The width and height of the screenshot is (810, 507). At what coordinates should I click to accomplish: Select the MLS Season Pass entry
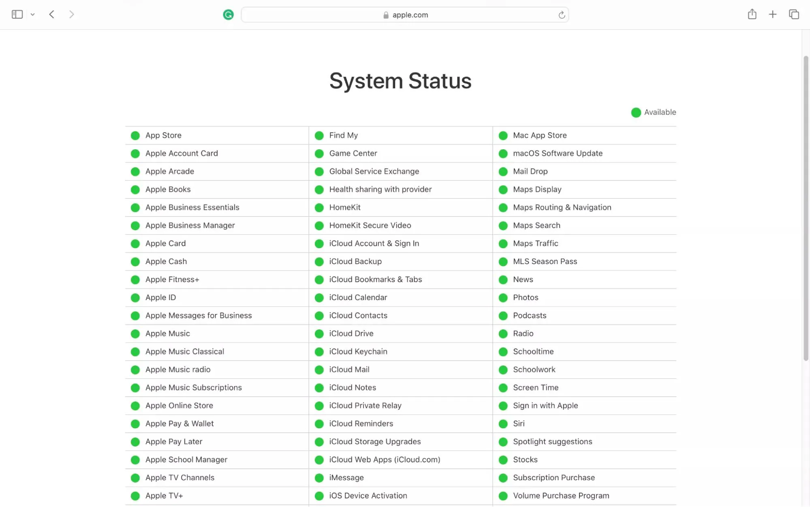[x=545, y=262]
